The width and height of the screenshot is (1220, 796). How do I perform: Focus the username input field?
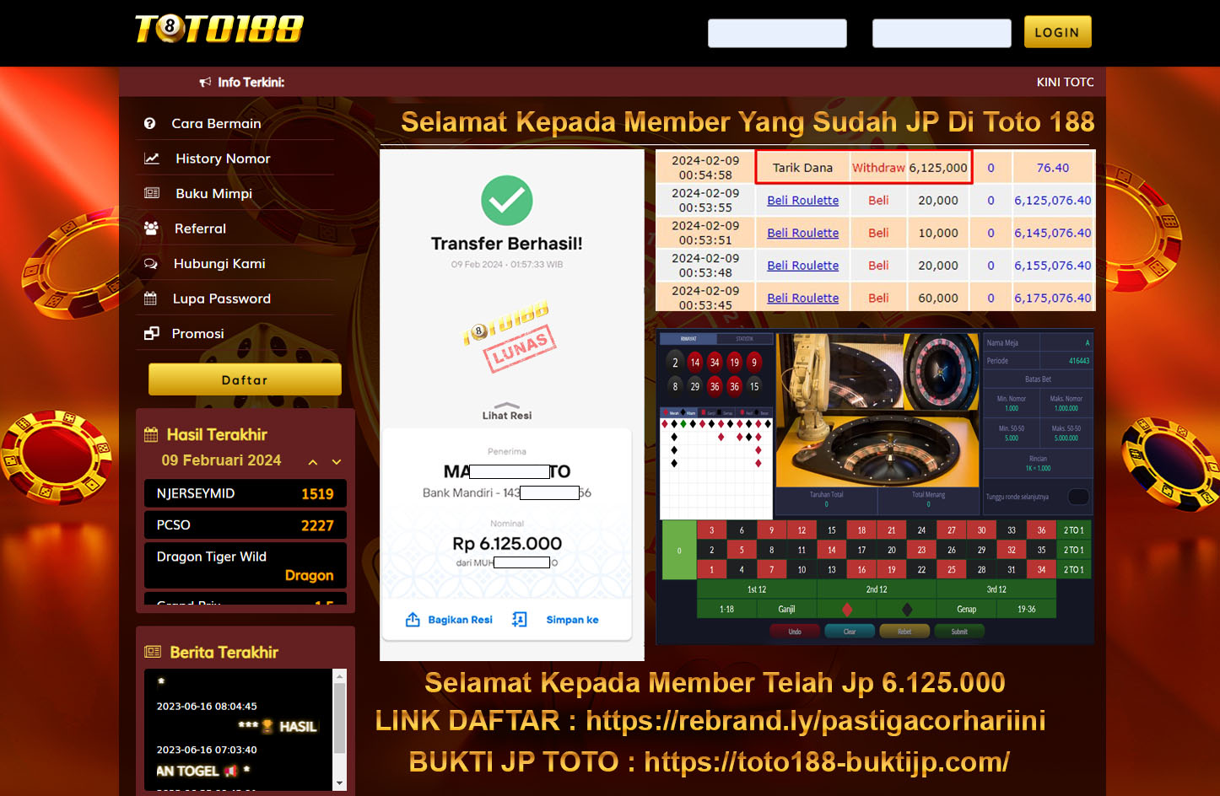777,33
